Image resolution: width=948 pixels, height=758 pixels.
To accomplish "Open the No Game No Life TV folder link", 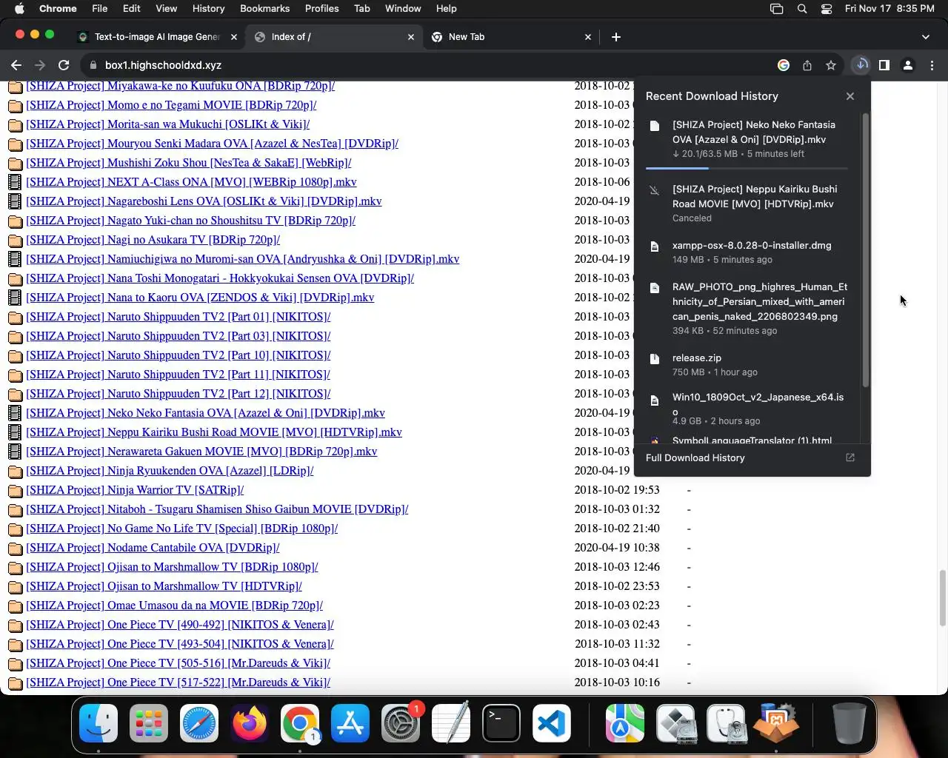I will [182, 529].
